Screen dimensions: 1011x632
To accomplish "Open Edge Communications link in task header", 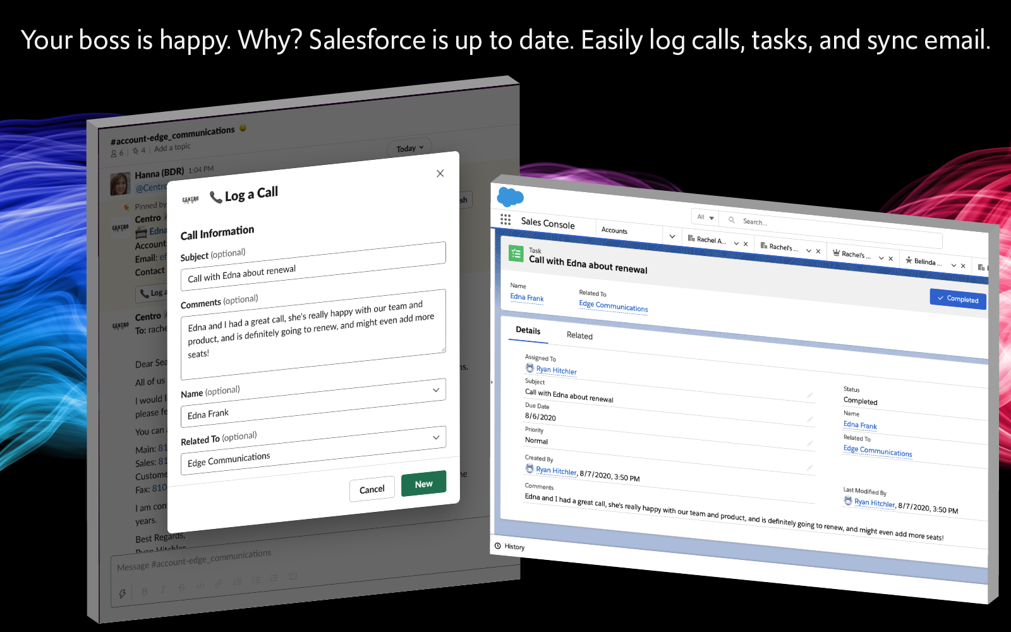I will tap(614, 306).
